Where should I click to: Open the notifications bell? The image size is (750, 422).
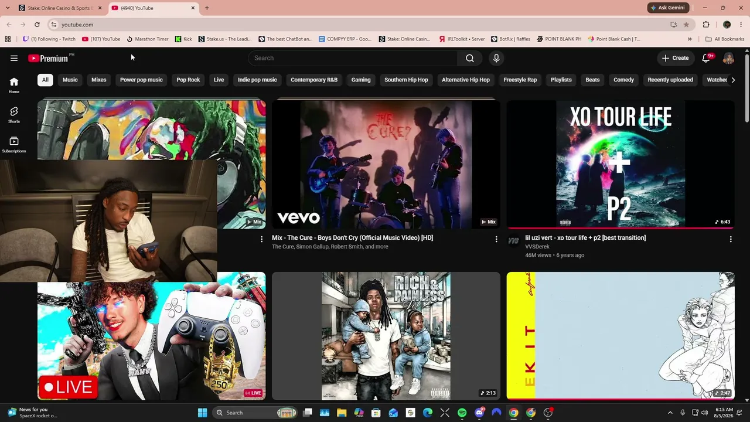coord(707,58)
